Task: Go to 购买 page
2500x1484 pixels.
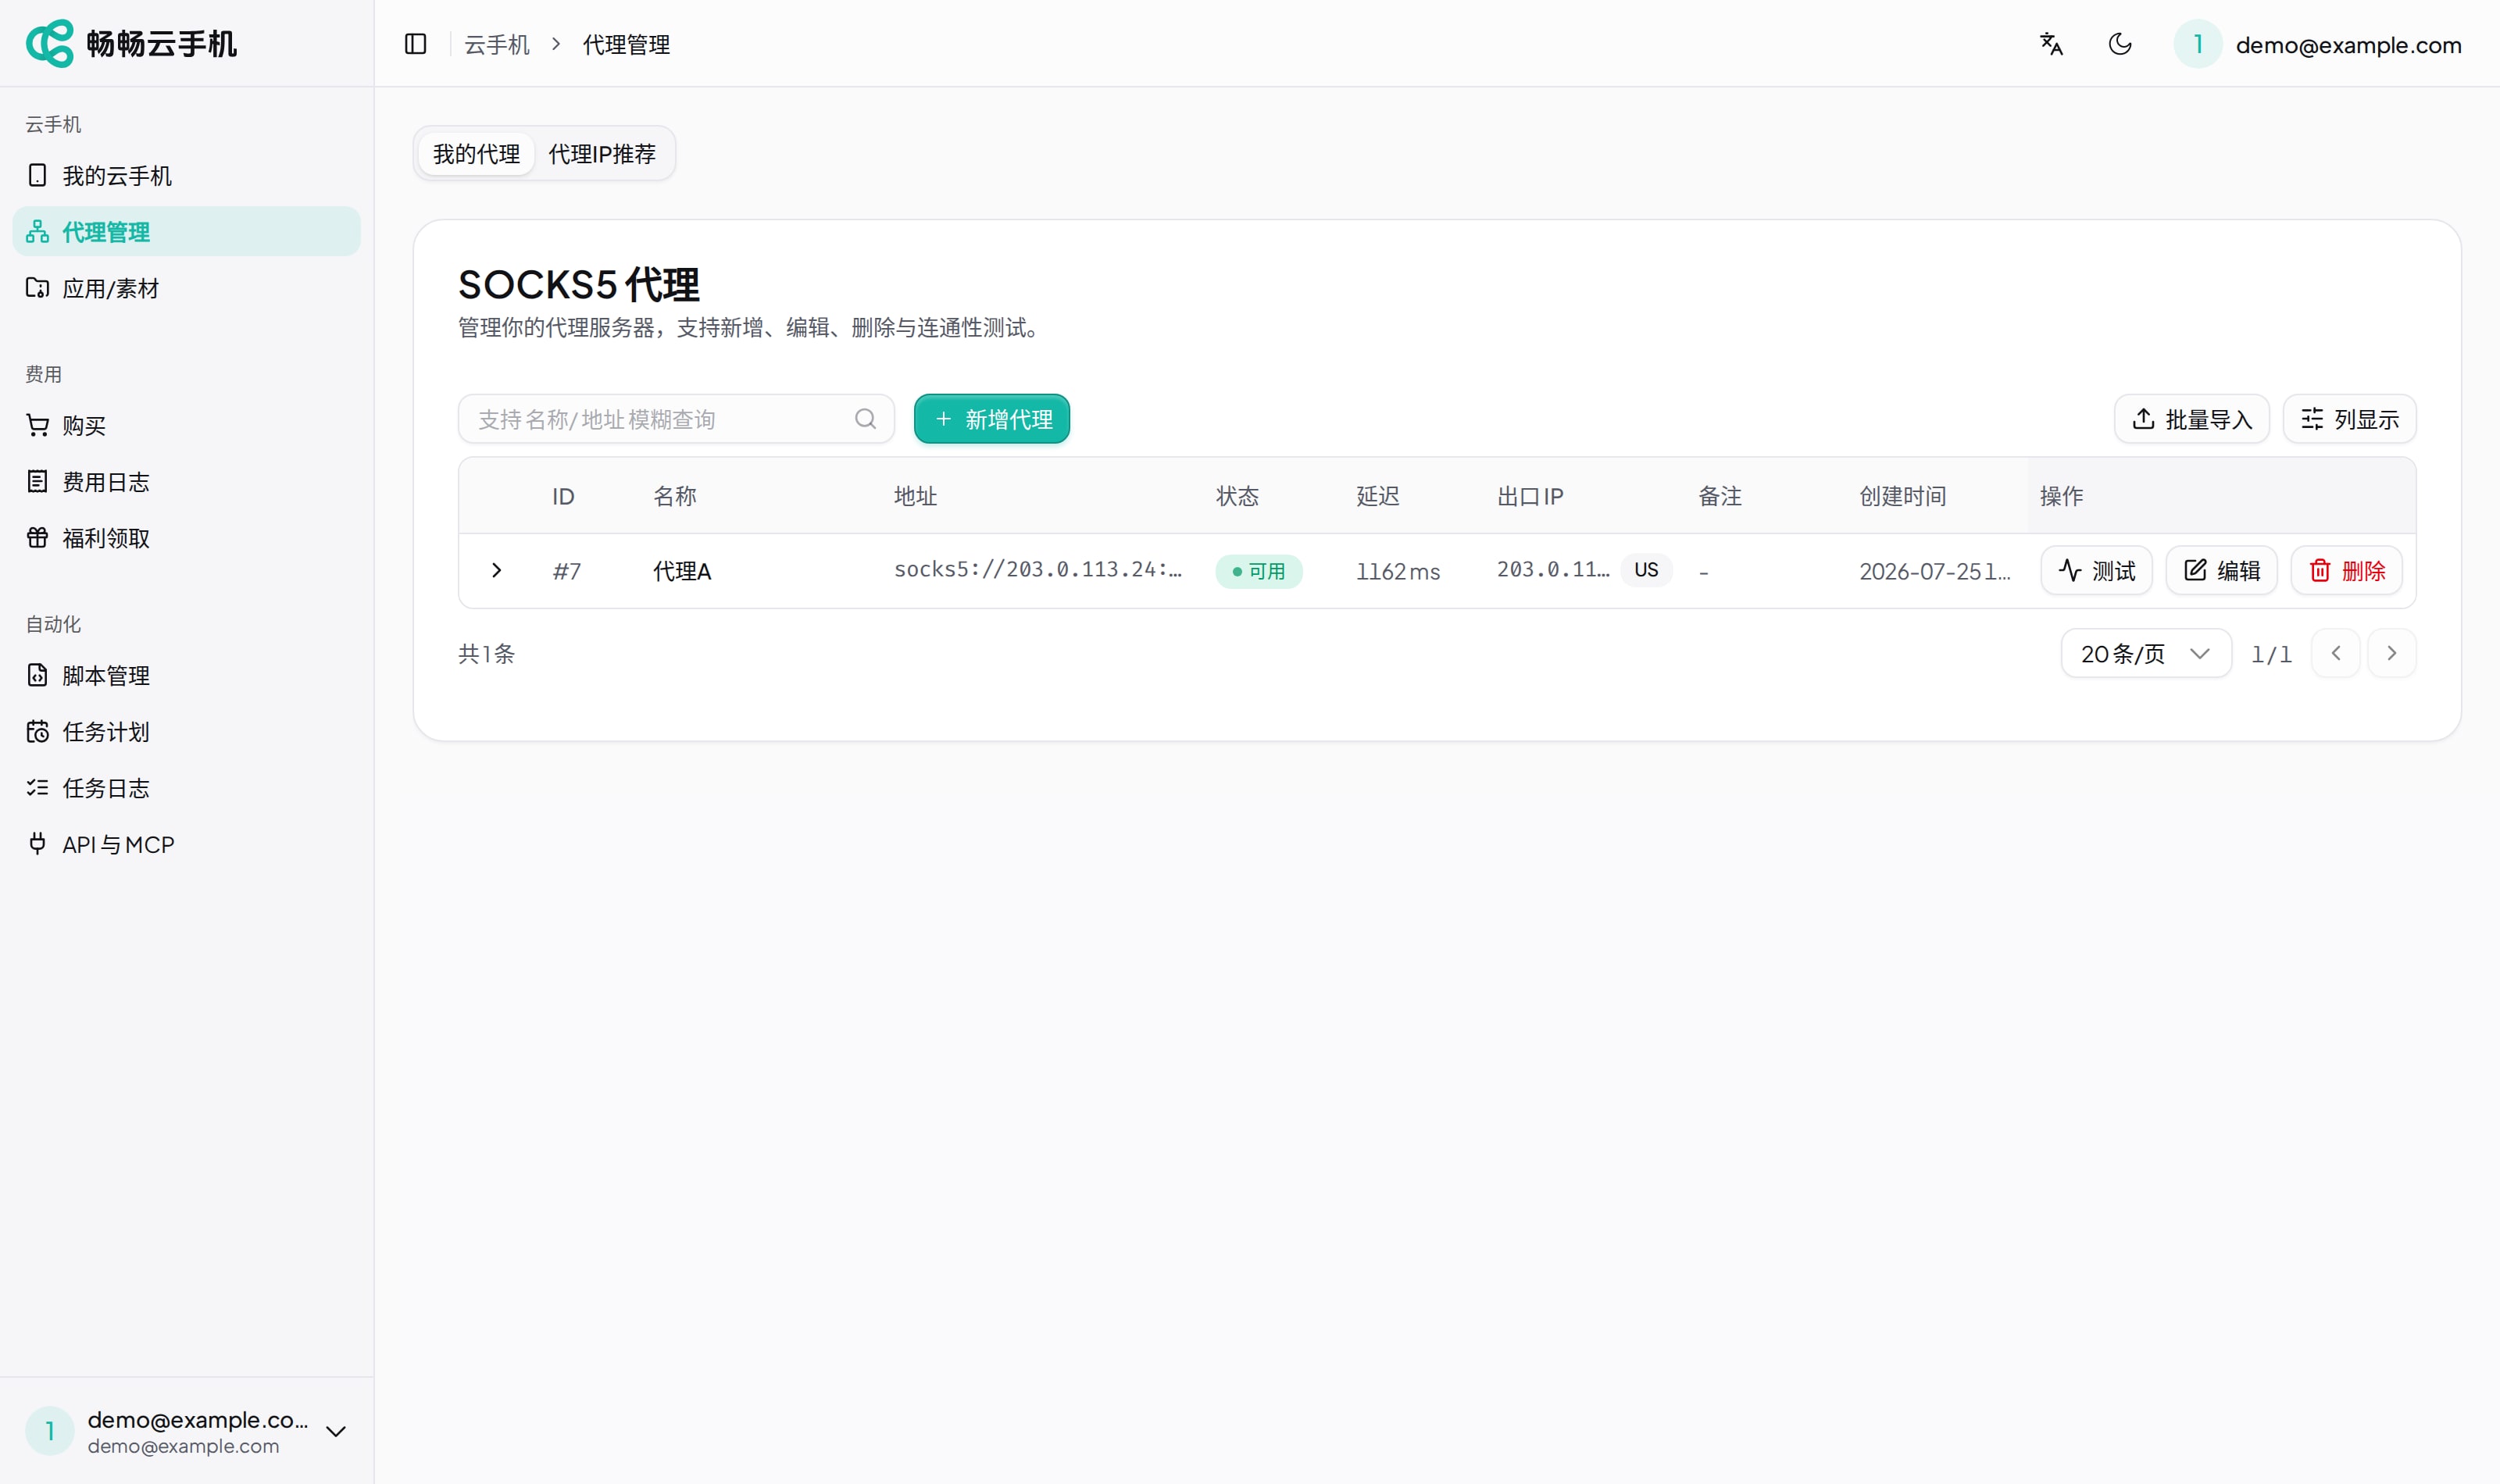Action: tap(186, 425)
